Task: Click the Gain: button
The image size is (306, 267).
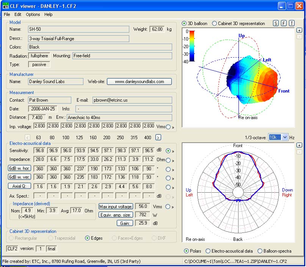Action: point(125,223)
